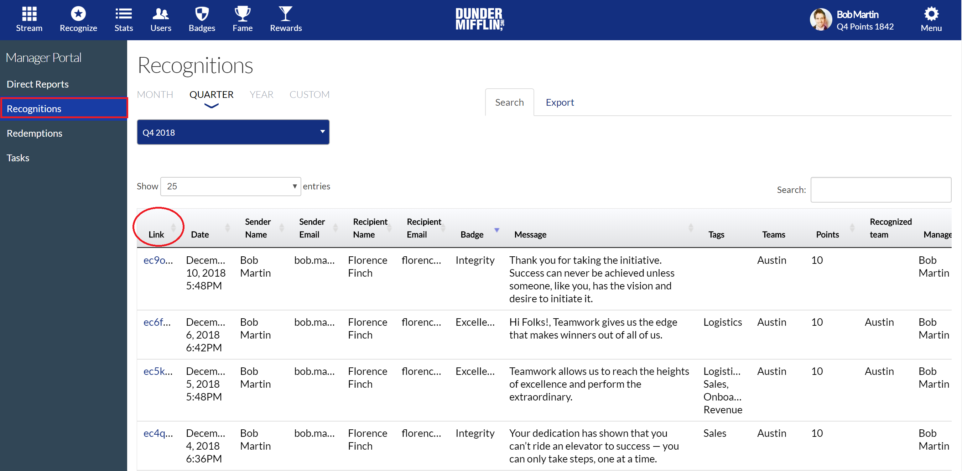Sort by Sender Name column arrows
Screen dimensions: 962x471
282,227
